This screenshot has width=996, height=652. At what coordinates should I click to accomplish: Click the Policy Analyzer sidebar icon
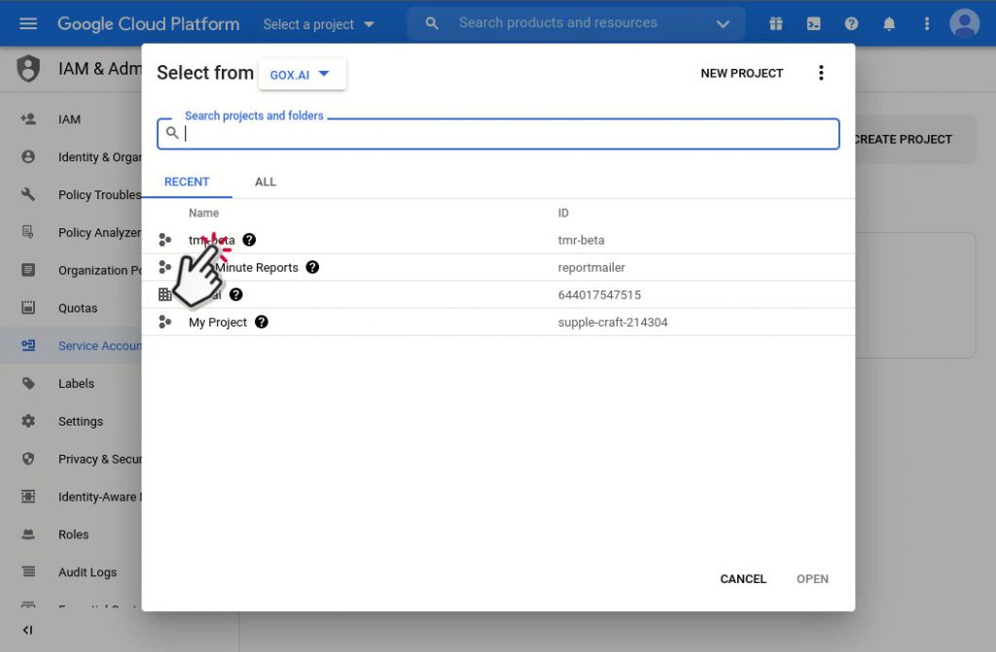pyautogui.click(x=28, y=231)
